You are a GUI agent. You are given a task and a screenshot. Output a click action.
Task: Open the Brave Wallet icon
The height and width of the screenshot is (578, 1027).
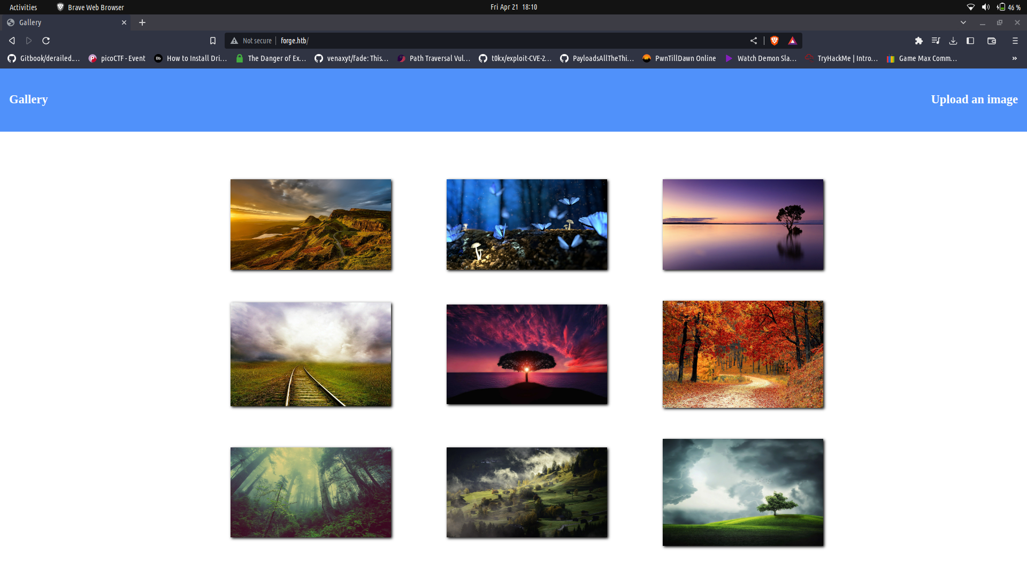992,41
